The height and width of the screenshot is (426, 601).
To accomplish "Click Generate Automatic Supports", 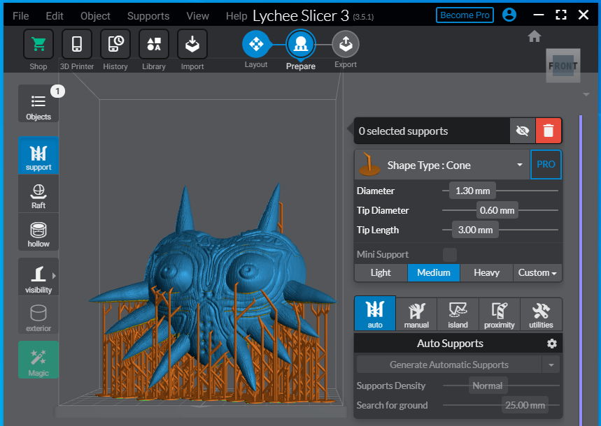I will (449, 365).
